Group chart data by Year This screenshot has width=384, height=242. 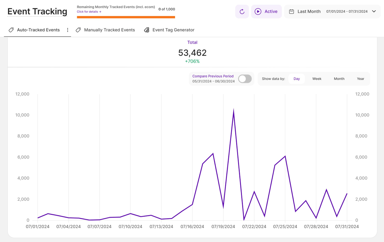pyautogui.click(x=361, y=79)
